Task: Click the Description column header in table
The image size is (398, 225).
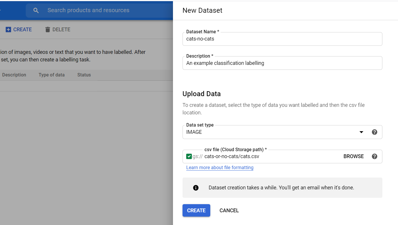Action: pos(14,75)
